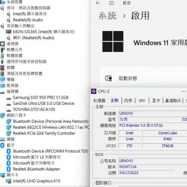
Task: Select Intel(R) UHD Graphics 610
Action: point(37,181)
